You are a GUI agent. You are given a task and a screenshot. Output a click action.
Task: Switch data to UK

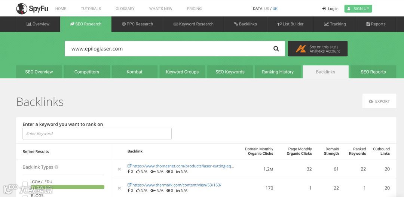pos(275,9)
